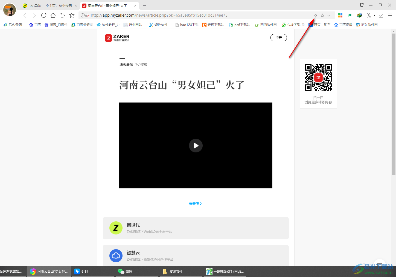Screen dimensions: 396x277
Task: Open the skin changer shirt icon
Action: coord(362,5)
